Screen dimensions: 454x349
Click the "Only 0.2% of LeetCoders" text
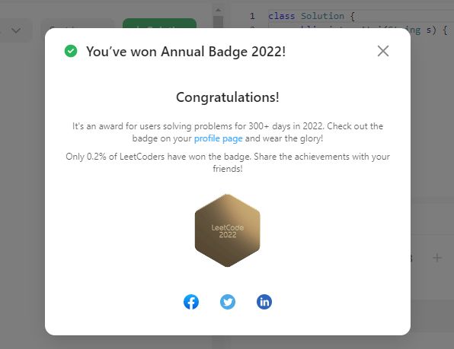(x=228, y=163)
